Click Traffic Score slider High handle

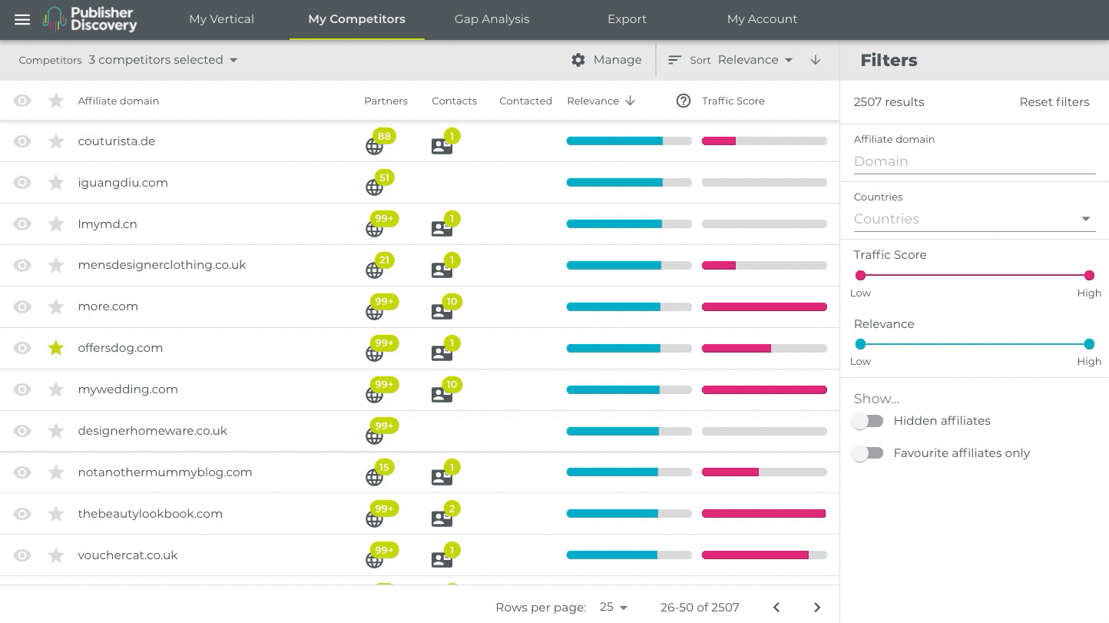[1089, 275]
